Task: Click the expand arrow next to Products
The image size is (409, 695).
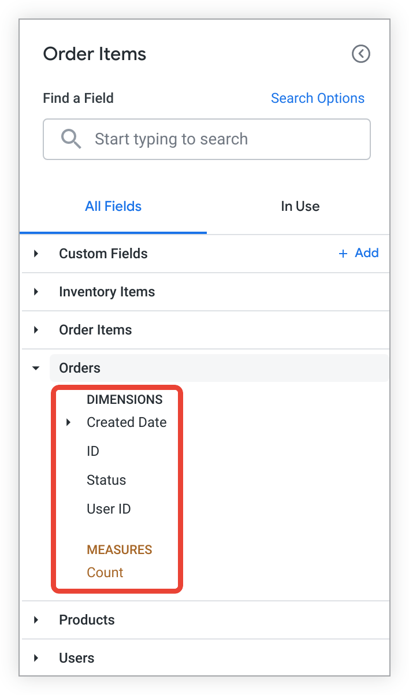Action: [35, 619]
